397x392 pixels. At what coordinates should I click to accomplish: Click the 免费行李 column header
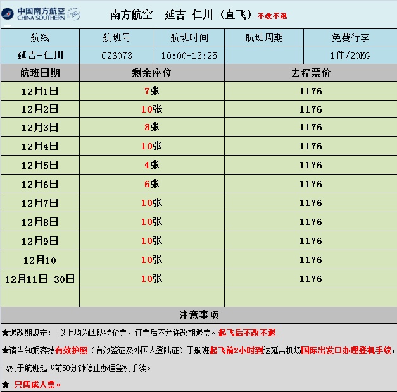350,37
